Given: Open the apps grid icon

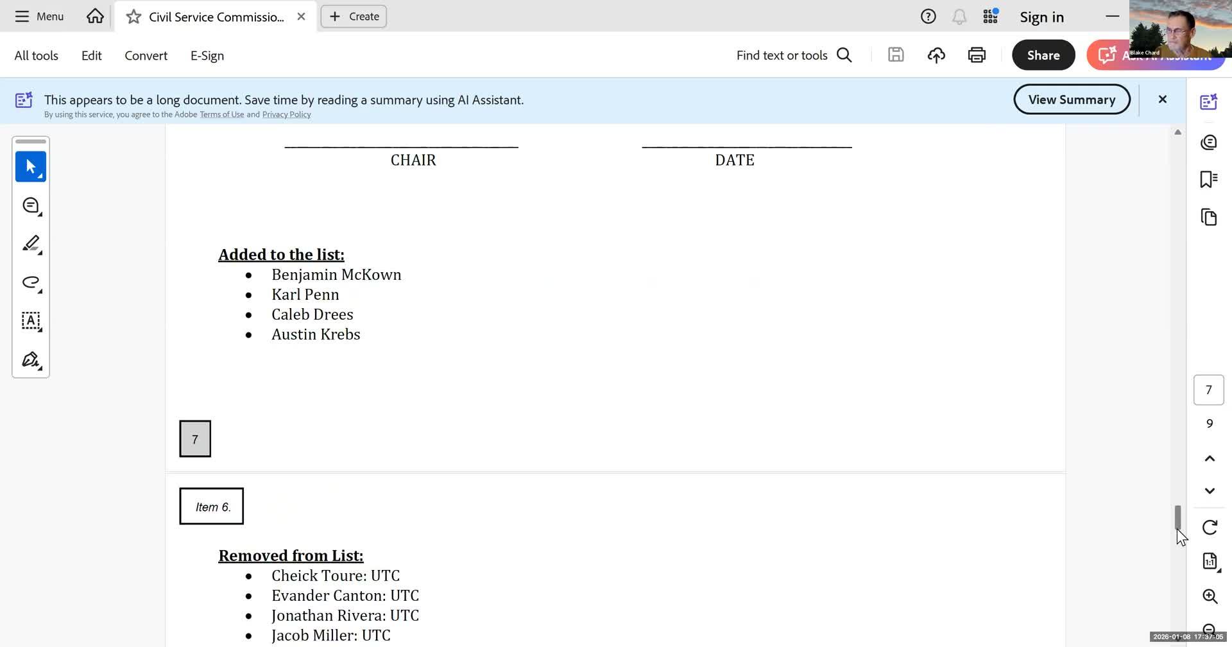Looking at the screenshot, I should point(991,17).
